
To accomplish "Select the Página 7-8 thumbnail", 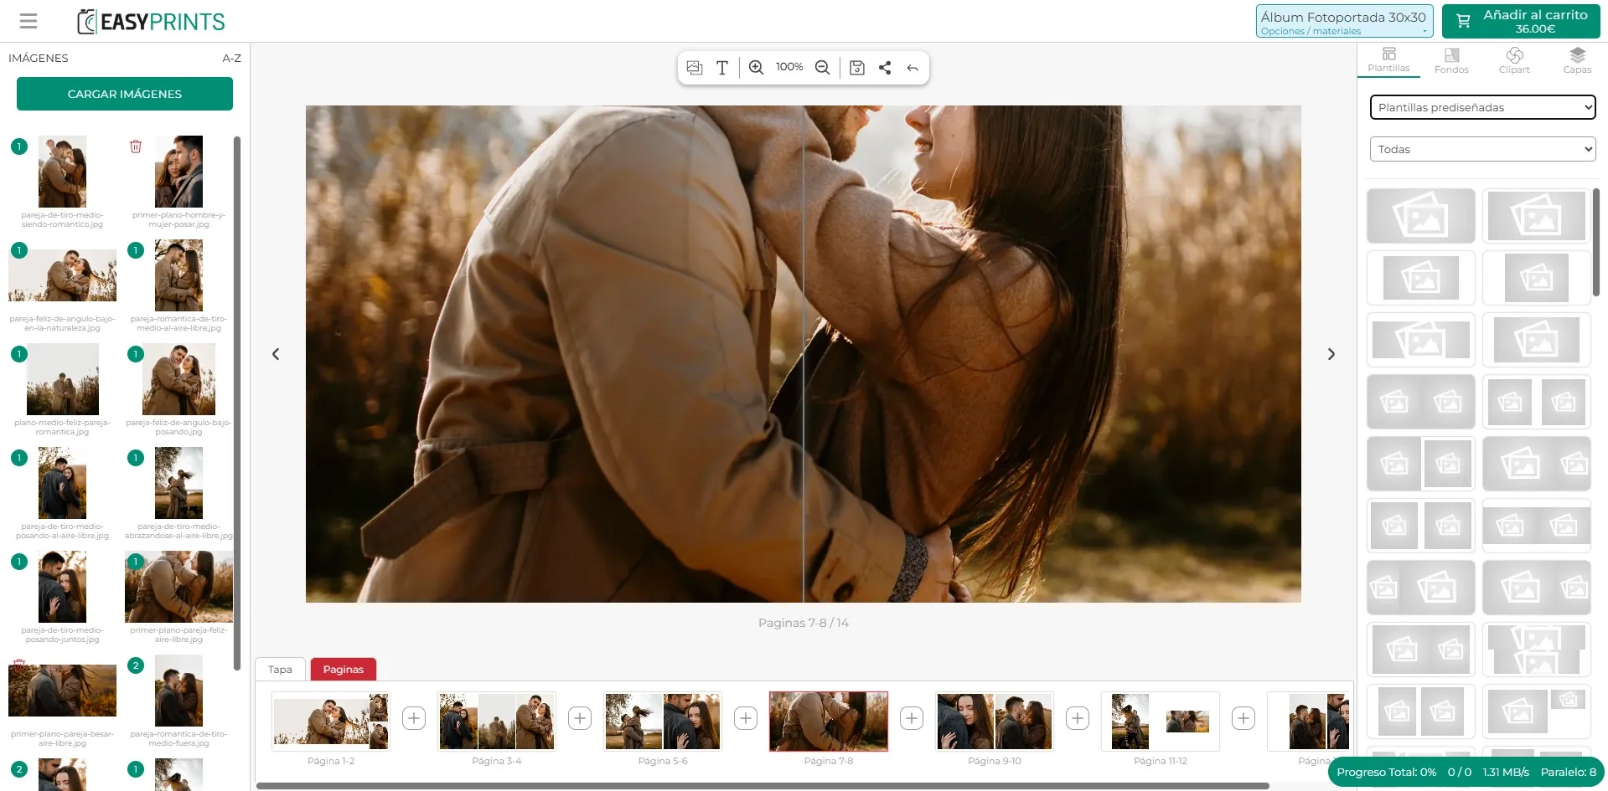I will tap(829, 721).
